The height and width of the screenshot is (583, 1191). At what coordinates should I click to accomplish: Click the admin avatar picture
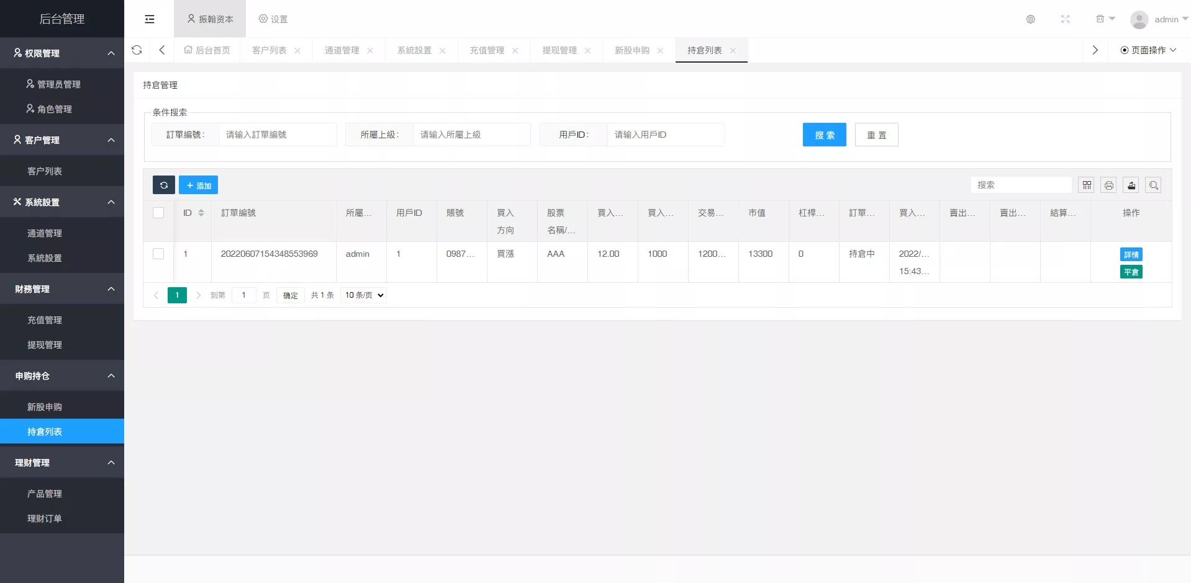tap(1139, 20)
